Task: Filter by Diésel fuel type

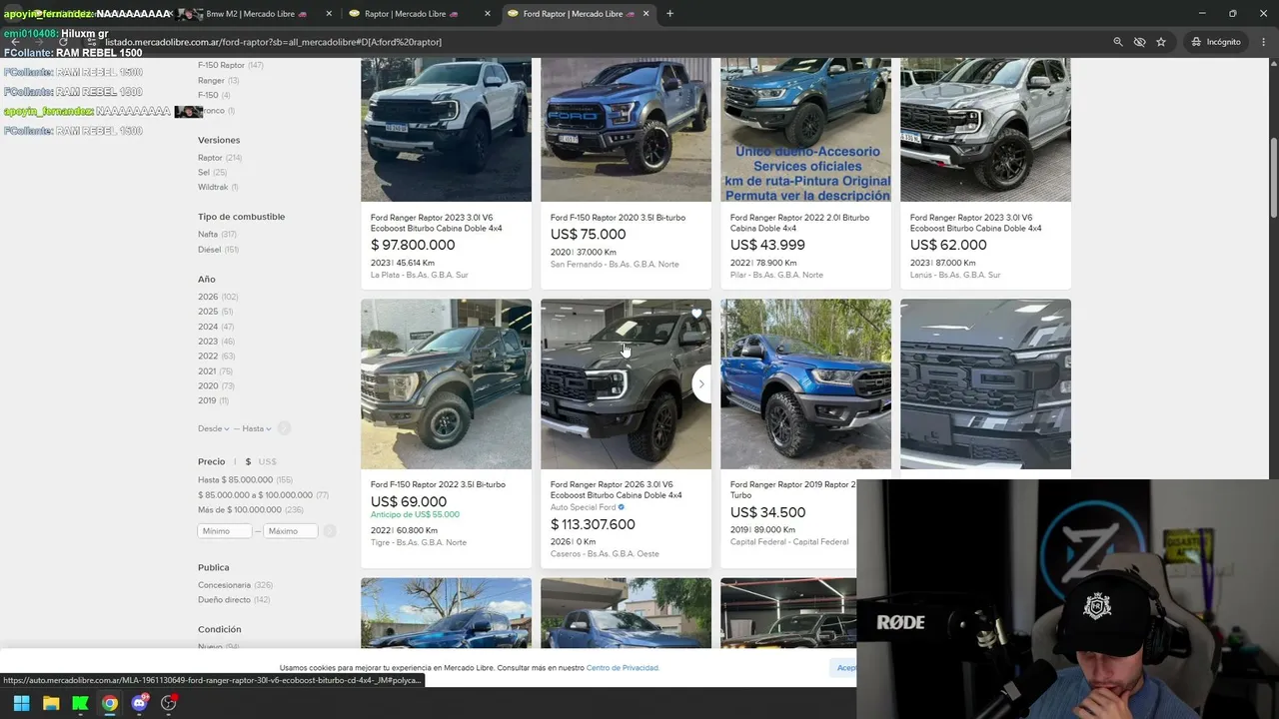Action: [x=210, y=250]
